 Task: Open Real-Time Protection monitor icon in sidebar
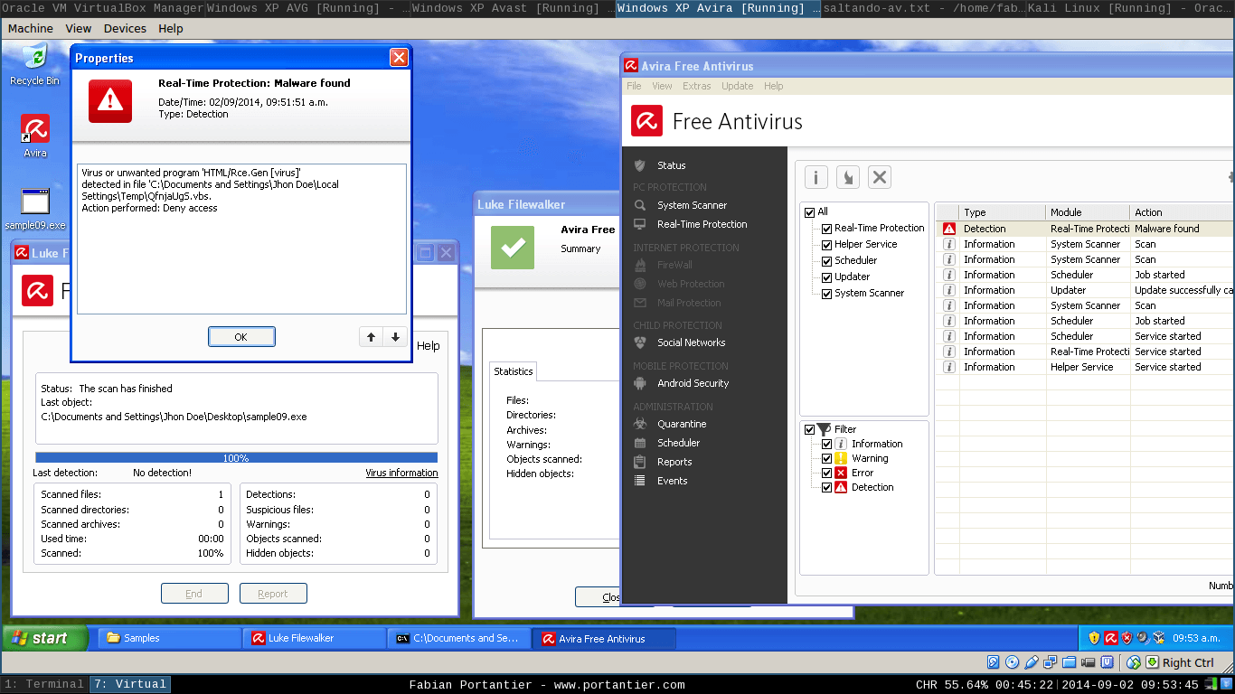640,224
